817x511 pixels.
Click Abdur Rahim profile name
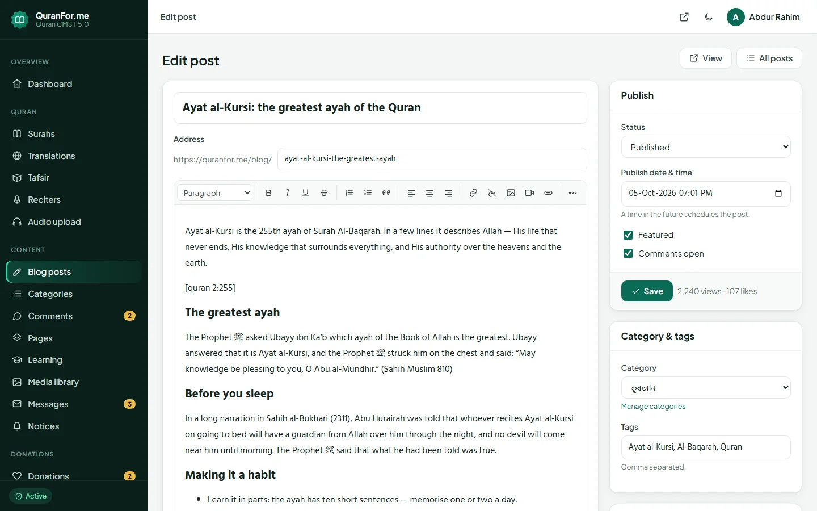(x=774, y=17)
